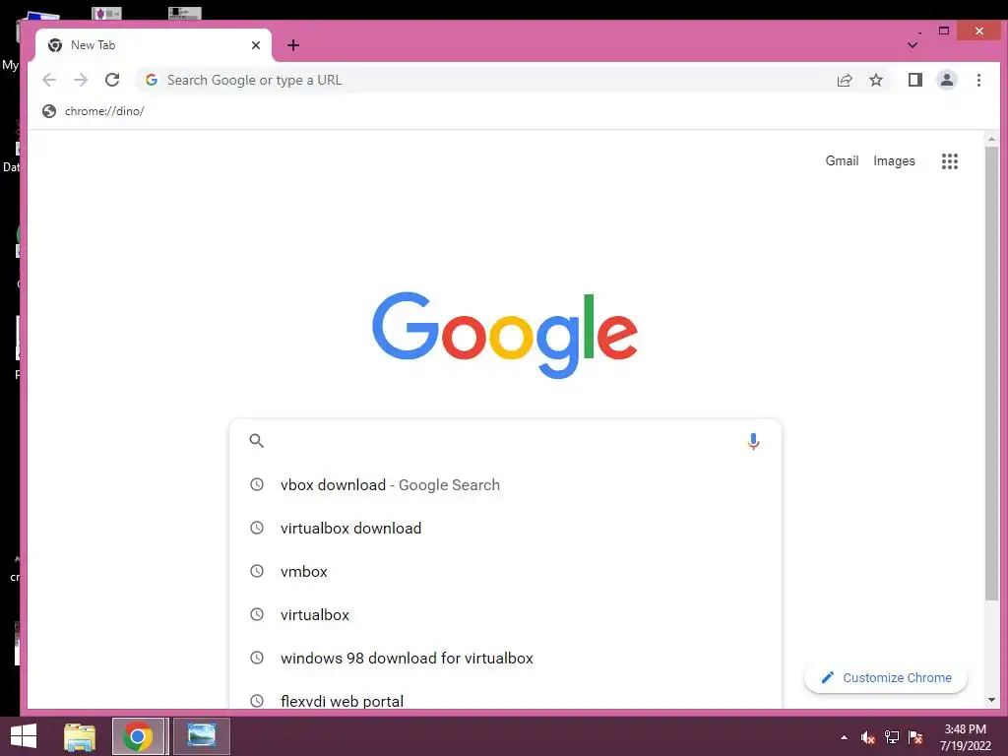Show hidden tray icons arrow
This screenshot has height=756, width=1008.
tap(844, 737)
